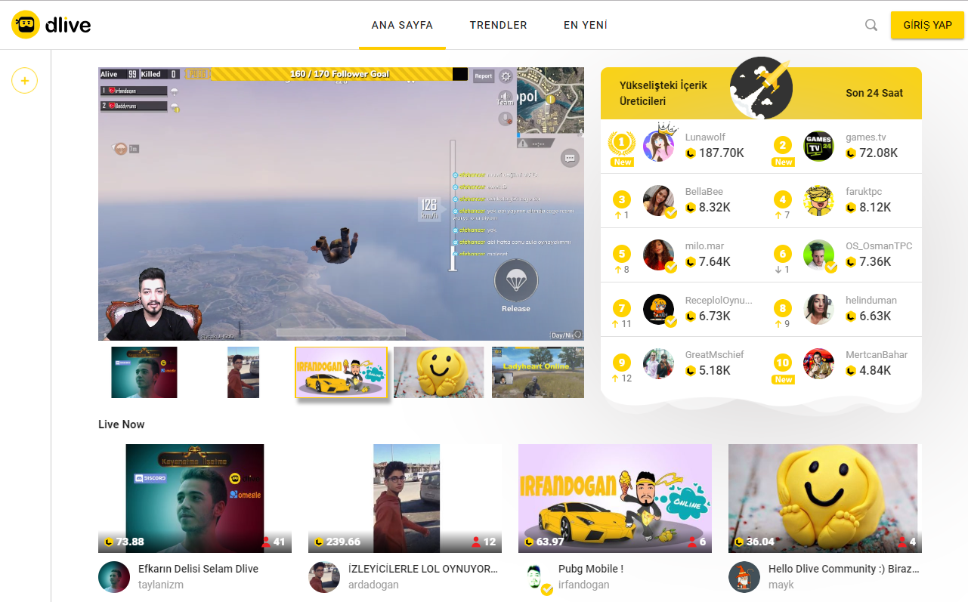Image resolution: width=968 pixels, height=602 pixels.
Task: Open the games.tv username link
Action: coord(866,137)
